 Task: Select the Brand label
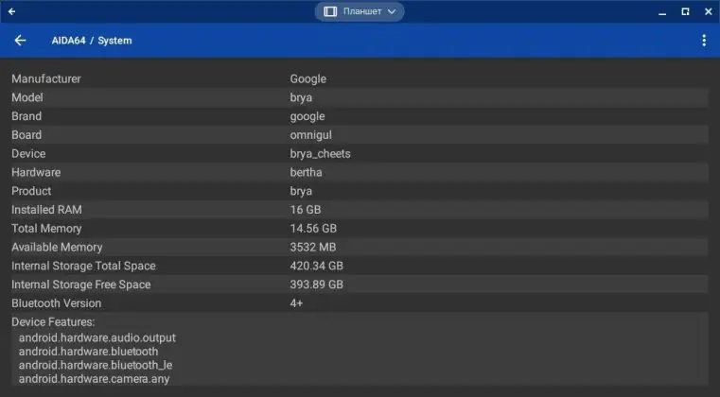tap(26, 116)
